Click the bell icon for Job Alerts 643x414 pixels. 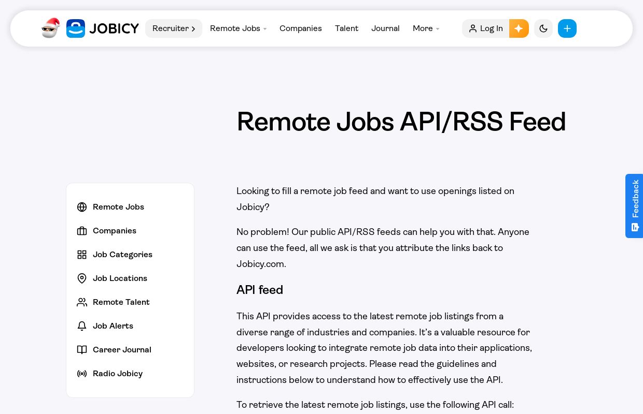(82, 326)
